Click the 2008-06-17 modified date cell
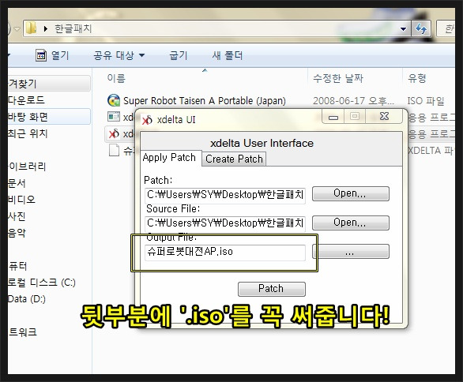Image resolution: width=463 pixels, height=382 pixels. pyautogui.click(x=353, y=101)
